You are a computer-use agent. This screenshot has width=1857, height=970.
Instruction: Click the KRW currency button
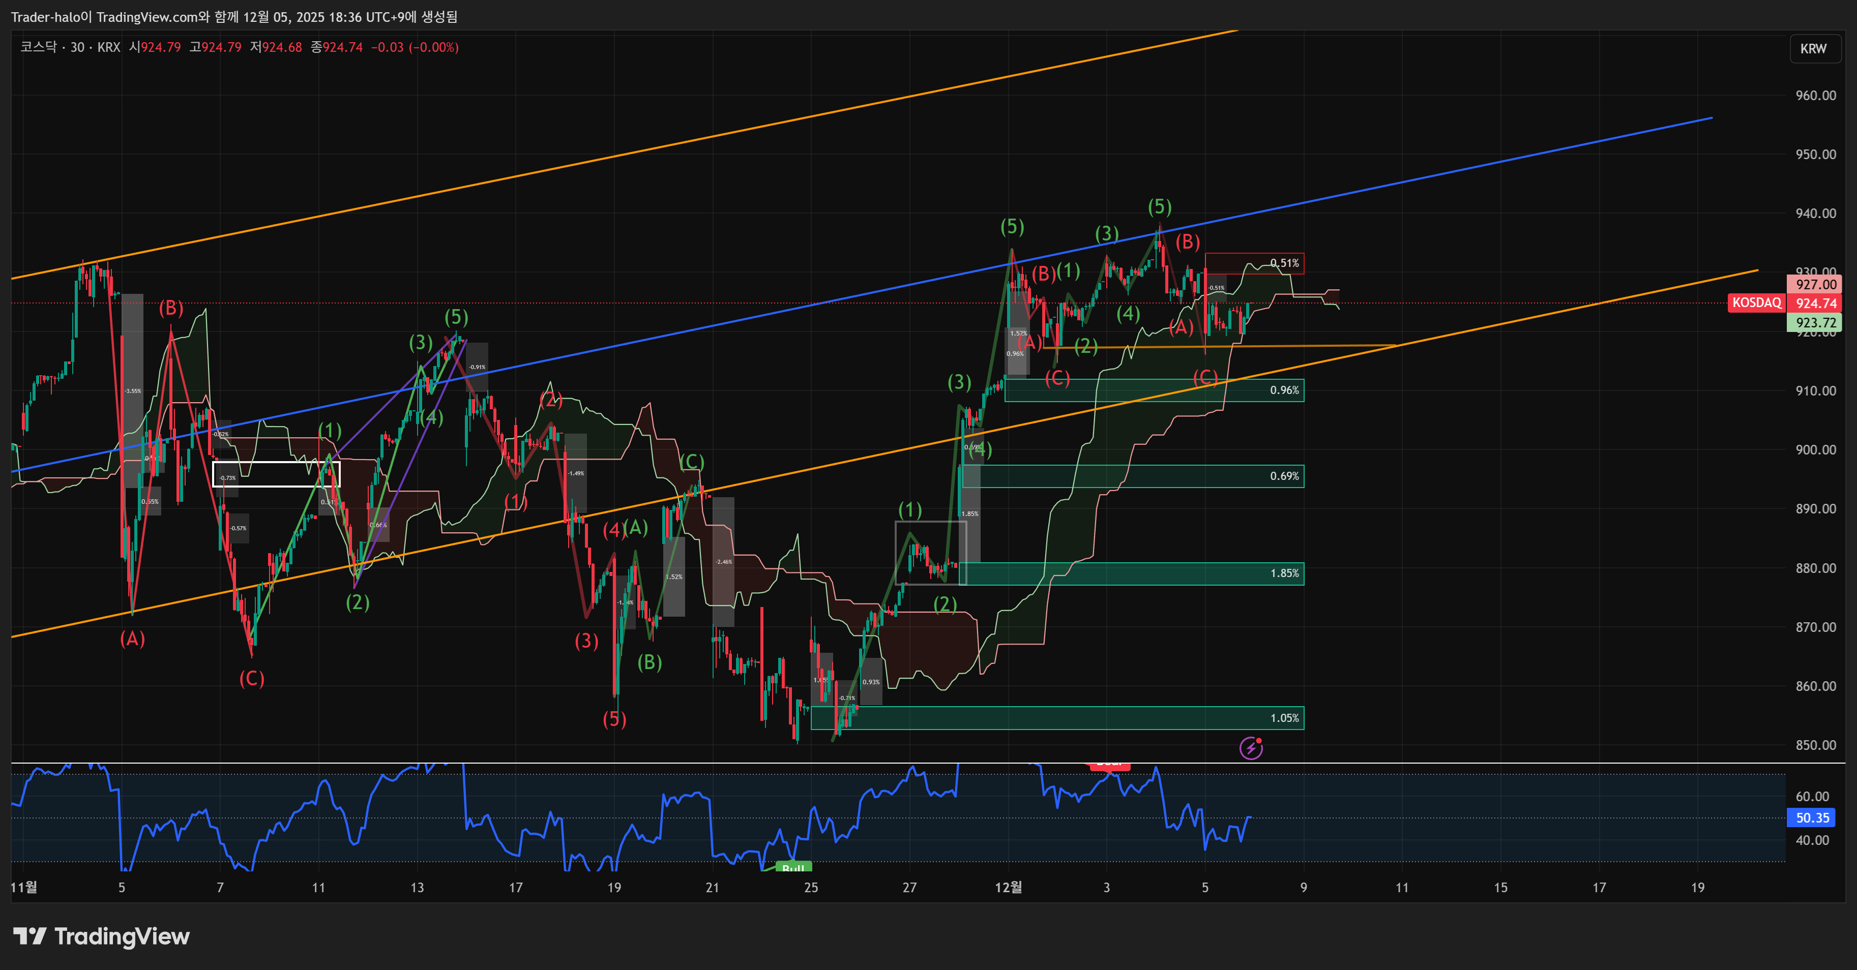tap(1814, 48)
